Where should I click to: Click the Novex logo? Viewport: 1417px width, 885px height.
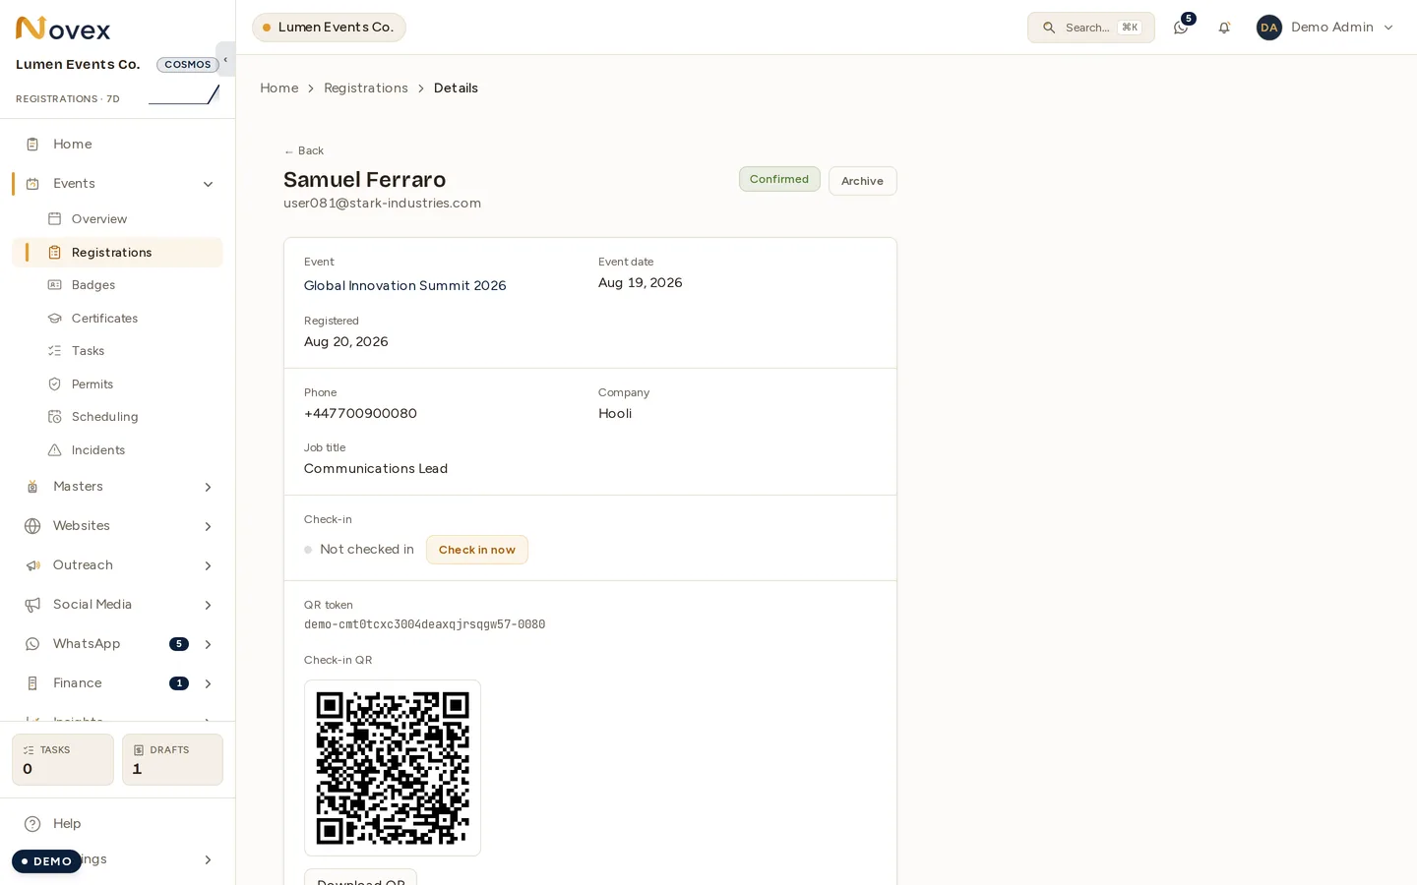63,29
